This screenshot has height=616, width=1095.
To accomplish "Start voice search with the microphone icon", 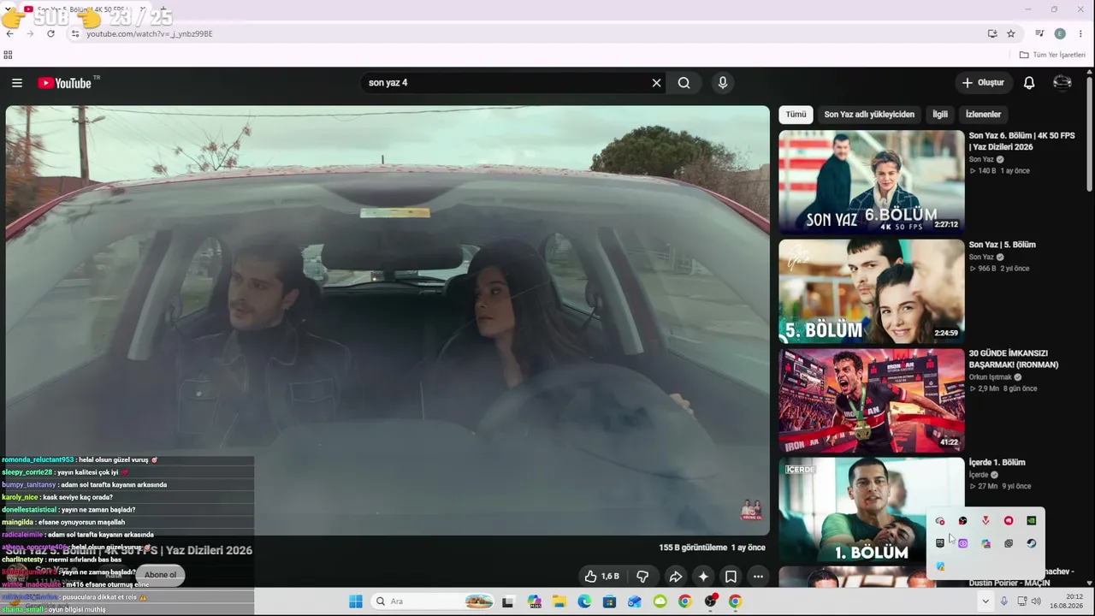I will (x=723, y=83).
